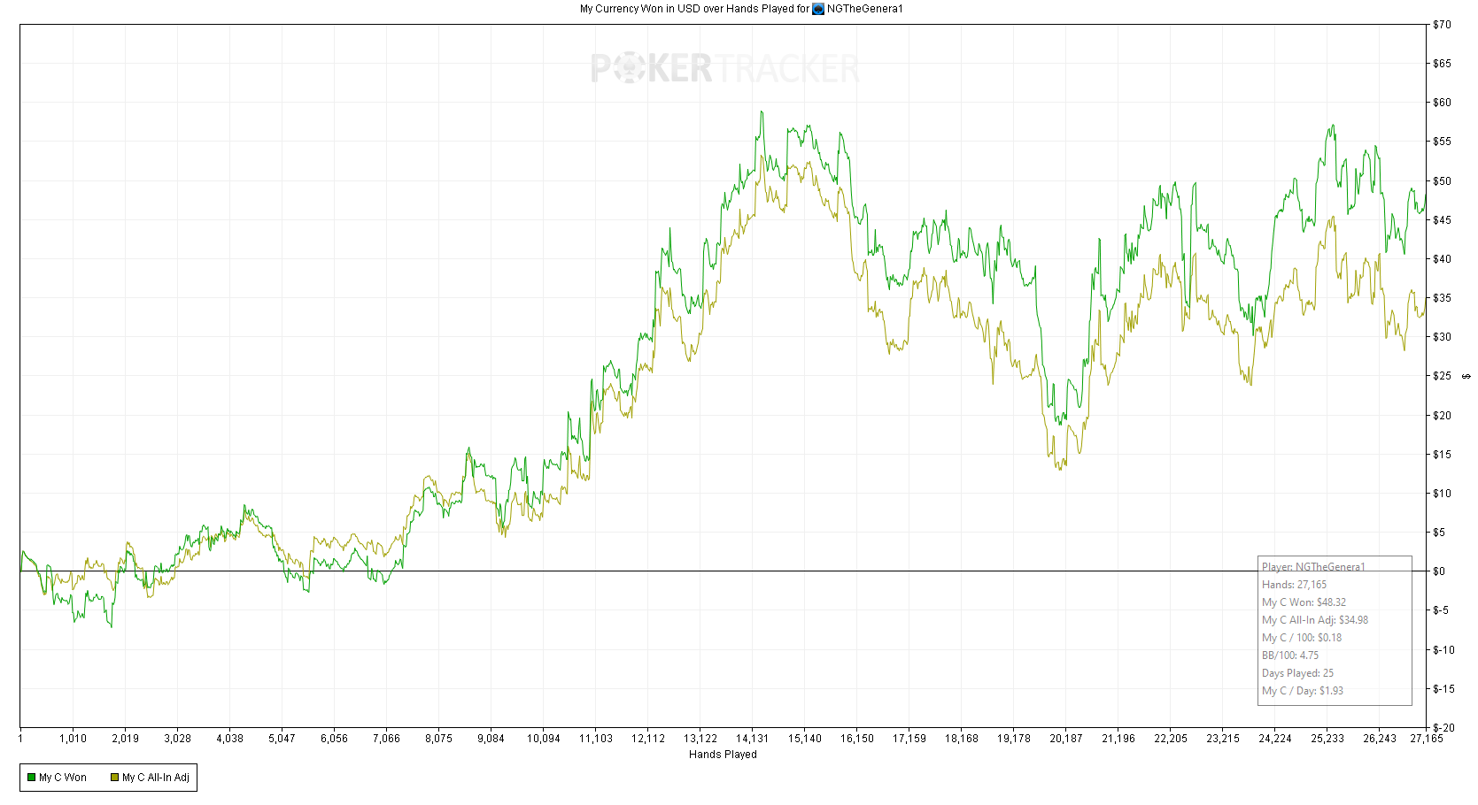Click the $0 y-axis tick label
Image resolution: width=1478 pixels, height=805 pixels.
(x=1440, y=571)
